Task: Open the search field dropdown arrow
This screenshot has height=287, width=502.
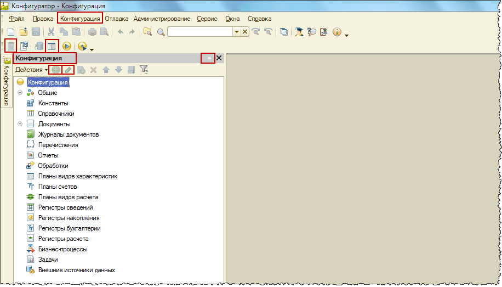Action: [x=237, y=31]
